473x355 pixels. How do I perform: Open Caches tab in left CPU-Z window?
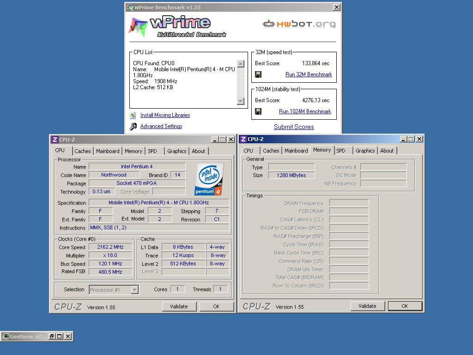(x=82, y=151)
